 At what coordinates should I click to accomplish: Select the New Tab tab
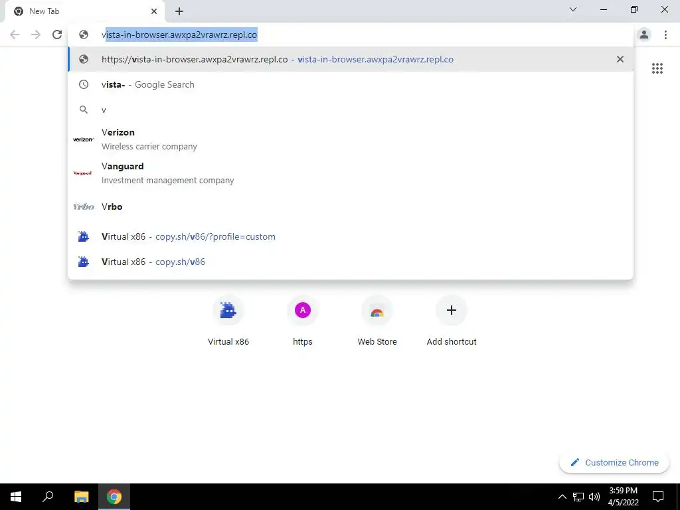(x=85, y=12)
